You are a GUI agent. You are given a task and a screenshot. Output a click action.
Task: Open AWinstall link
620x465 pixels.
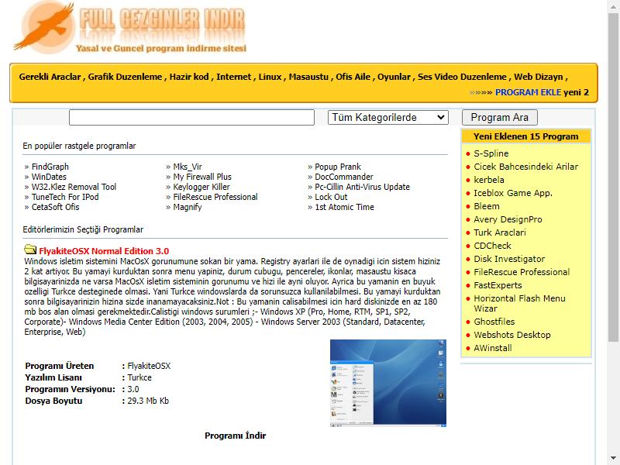(x=493, y=348)
